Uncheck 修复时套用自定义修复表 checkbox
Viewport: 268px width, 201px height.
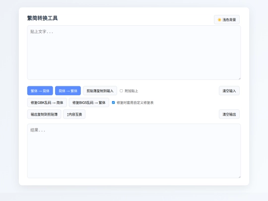(x=113, y=103)
